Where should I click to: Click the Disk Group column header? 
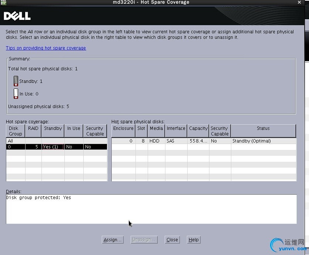pyautogui.click(x=16, y=131)
